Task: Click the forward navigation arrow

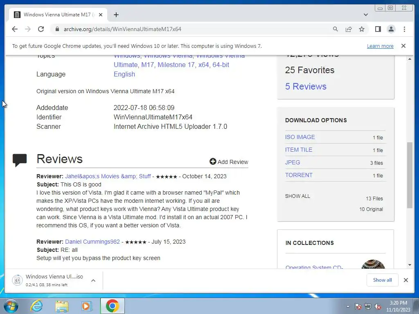Action: pyautogui.click(x=28, y=29)
